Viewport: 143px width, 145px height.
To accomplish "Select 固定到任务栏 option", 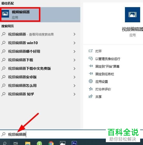I will (105, 74).
